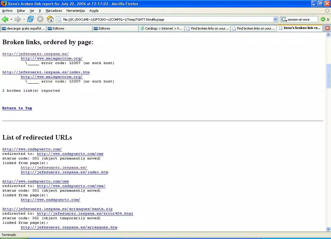
Task: Switch to descargar gratis español tab
Action: (23, 28)
